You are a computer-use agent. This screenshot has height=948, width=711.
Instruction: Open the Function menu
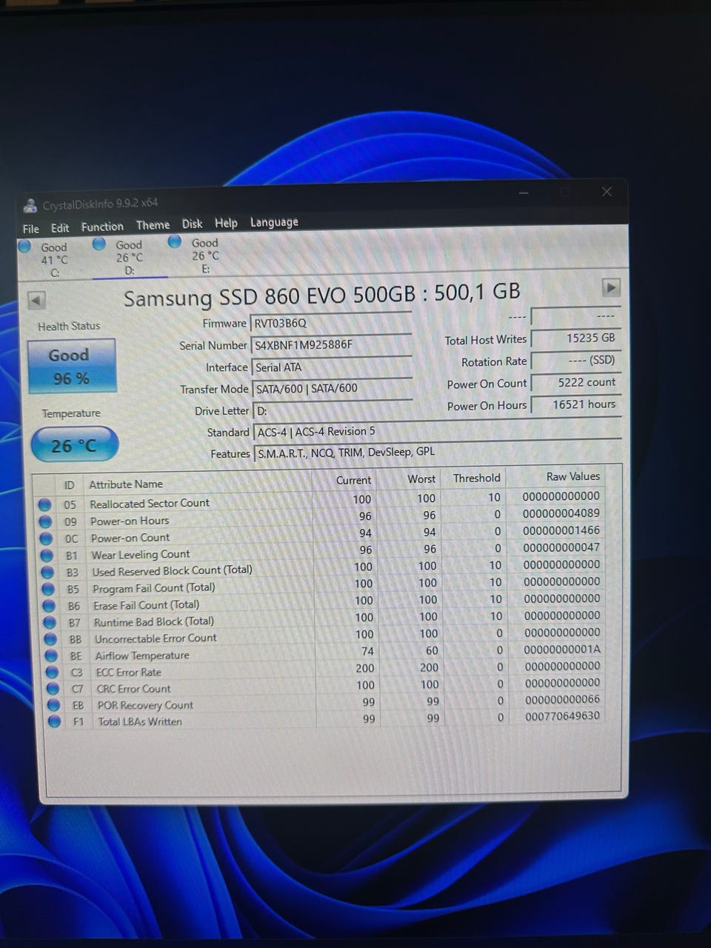102,227
